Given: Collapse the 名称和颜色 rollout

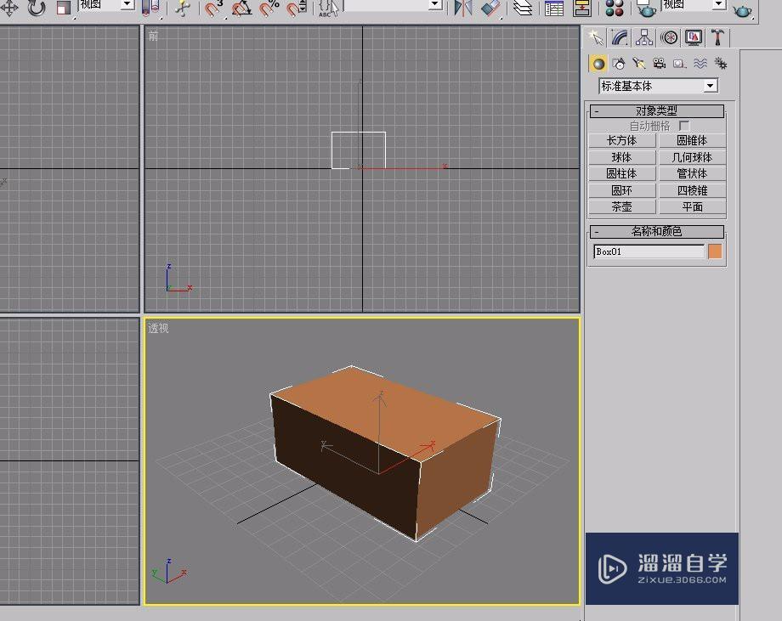Looking at the screenshot, I should point(597,232).
